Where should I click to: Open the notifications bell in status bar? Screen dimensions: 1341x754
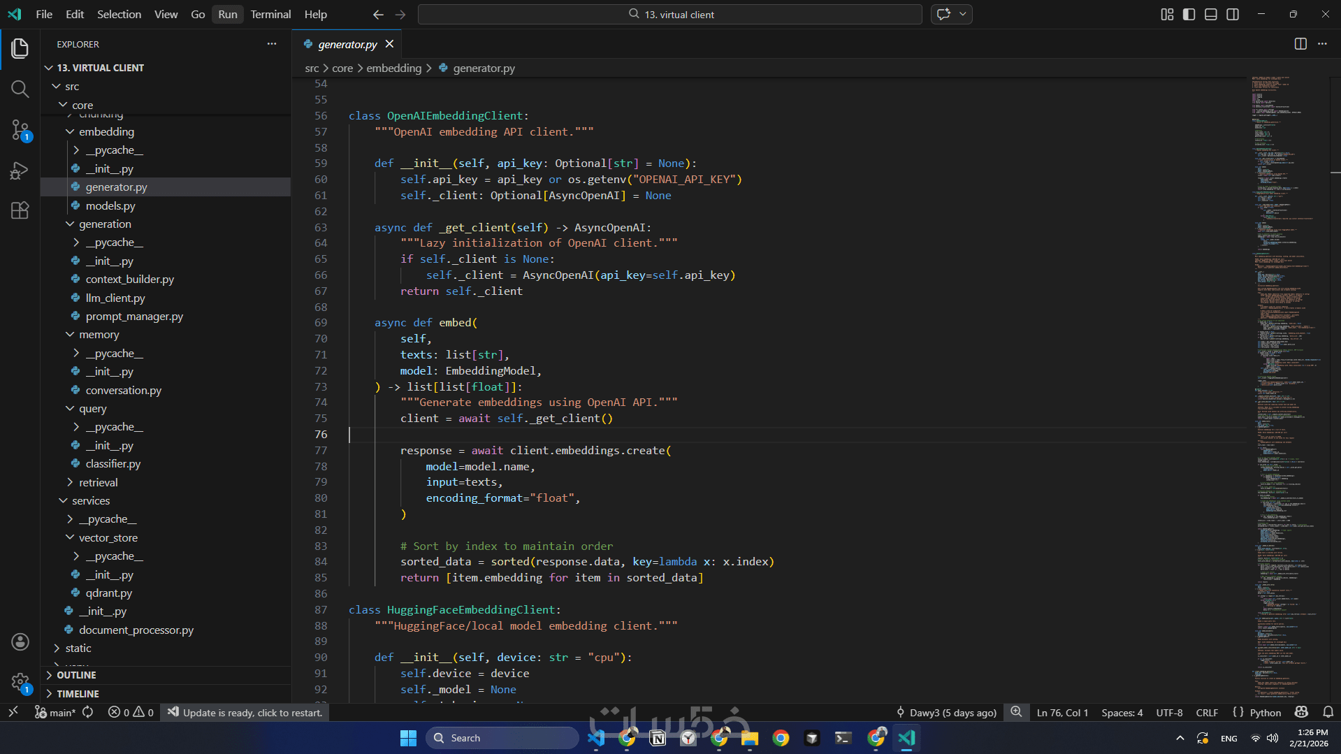tap(1328, 712)
